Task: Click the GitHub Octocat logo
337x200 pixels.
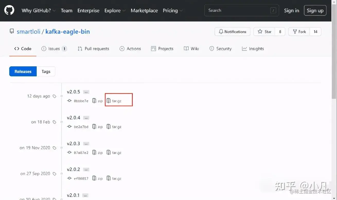Action: pyautogui.click(x=9, y=10)
